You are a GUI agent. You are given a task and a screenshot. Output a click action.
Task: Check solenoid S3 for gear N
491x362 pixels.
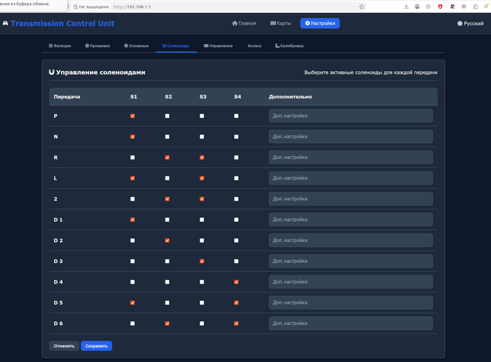click(202, 137)
